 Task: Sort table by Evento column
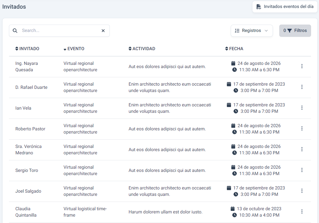point(74,49)
